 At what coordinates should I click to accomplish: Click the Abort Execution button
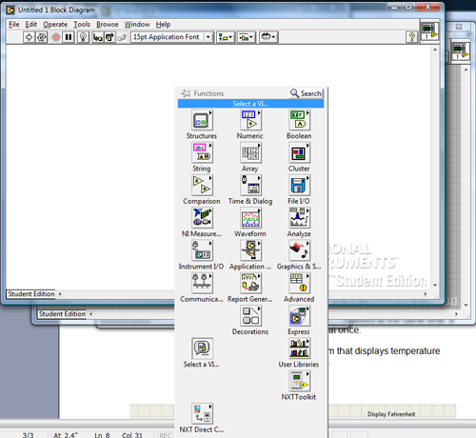(x=56, y=37)
